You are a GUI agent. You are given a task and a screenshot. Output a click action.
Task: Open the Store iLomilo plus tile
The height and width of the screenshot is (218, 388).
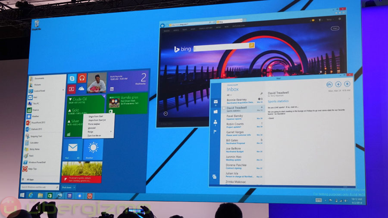pyautogui.click(x=128, y=103)
